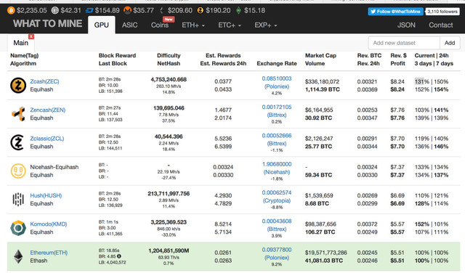
Task: Click the block reward info icon for Ethereum
Action: (119, 256)
